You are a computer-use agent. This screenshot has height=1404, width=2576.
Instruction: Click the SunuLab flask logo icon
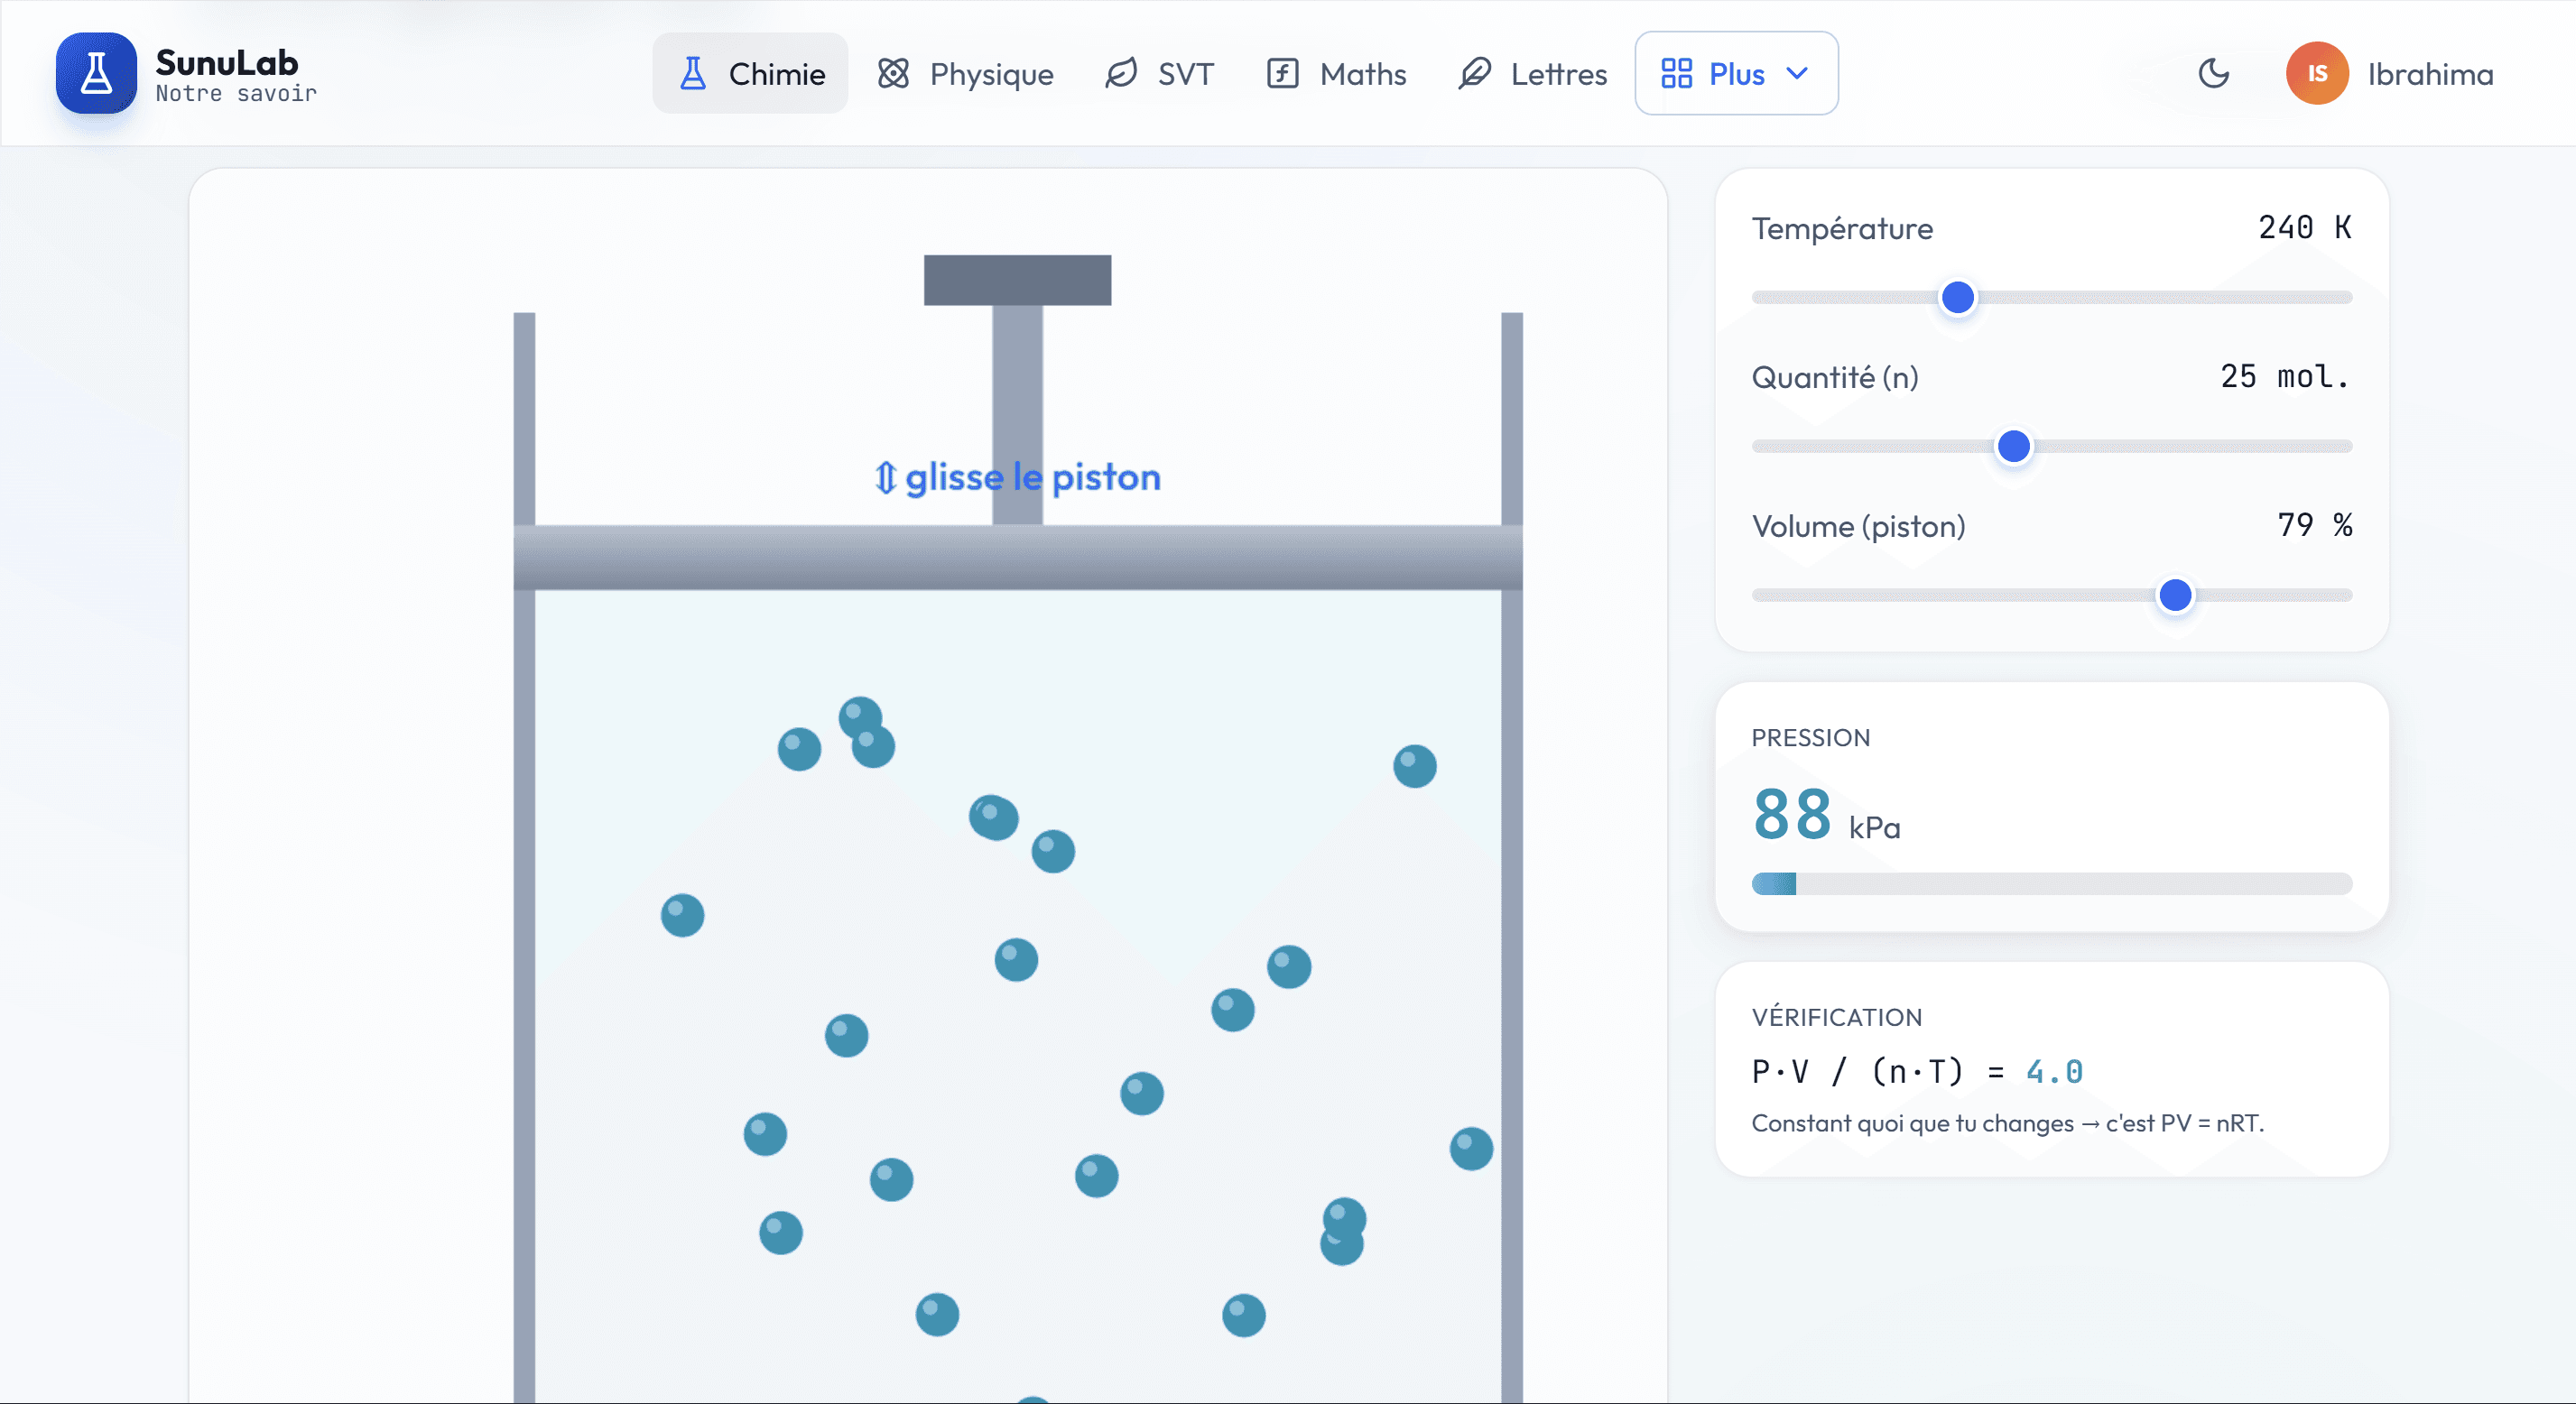click(96, 73)
